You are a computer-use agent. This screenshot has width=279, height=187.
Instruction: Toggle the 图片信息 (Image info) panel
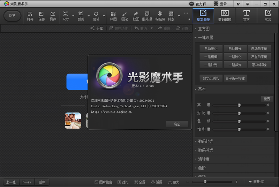(x=104, y=182)
